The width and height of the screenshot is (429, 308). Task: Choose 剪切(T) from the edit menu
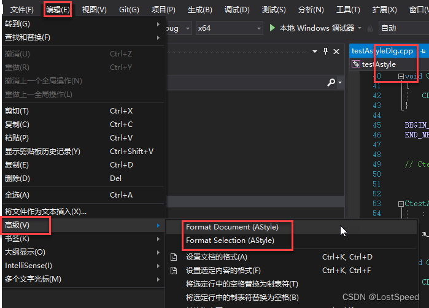83,111
